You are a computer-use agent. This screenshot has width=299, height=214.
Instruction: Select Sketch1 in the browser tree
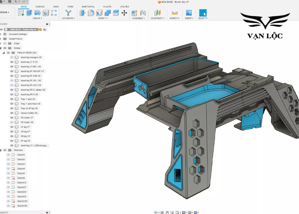pyautogui.click(x=20, y=155)
